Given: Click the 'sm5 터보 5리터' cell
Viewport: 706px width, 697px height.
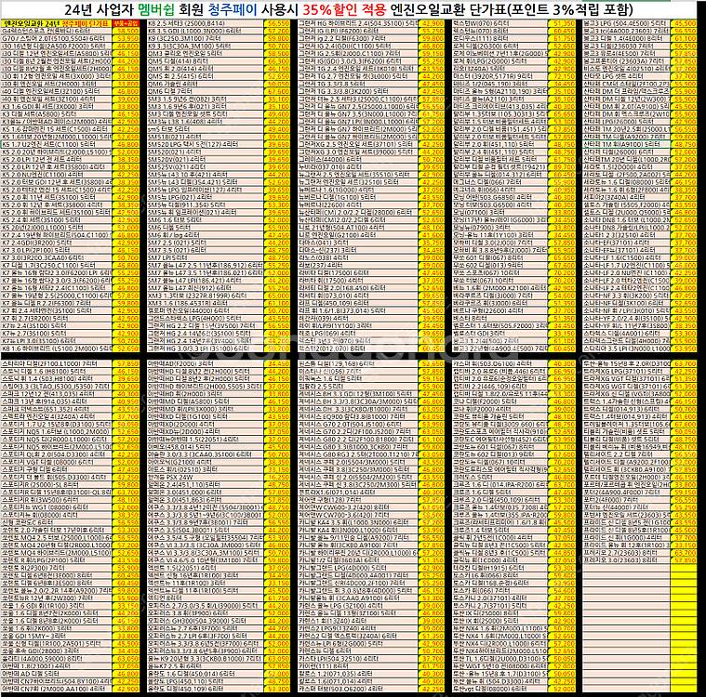Looking at the screenshot, I should (206, 129).
